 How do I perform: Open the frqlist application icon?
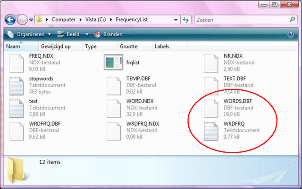(x=113, y=63)
